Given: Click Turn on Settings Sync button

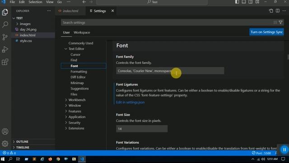Looking at the screenshot, I should coord(266,32).
